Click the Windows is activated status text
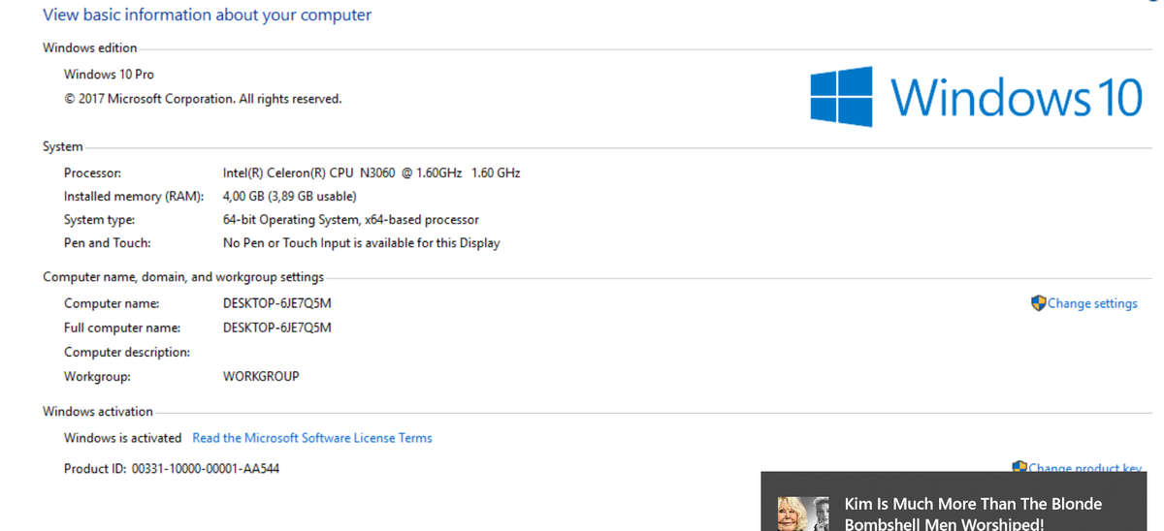 click(x=122, y=438)
